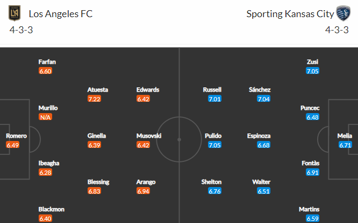Click the Los Angeles FC crest logo
This screenshot has width=358, height=223.
coord(15,13)
